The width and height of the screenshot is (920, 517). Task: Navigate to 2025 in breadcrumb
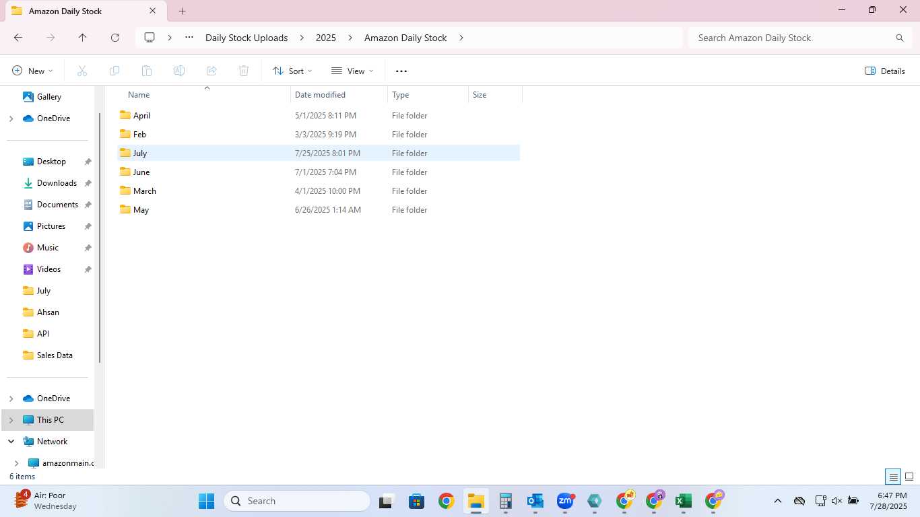(x=326, y=38)
